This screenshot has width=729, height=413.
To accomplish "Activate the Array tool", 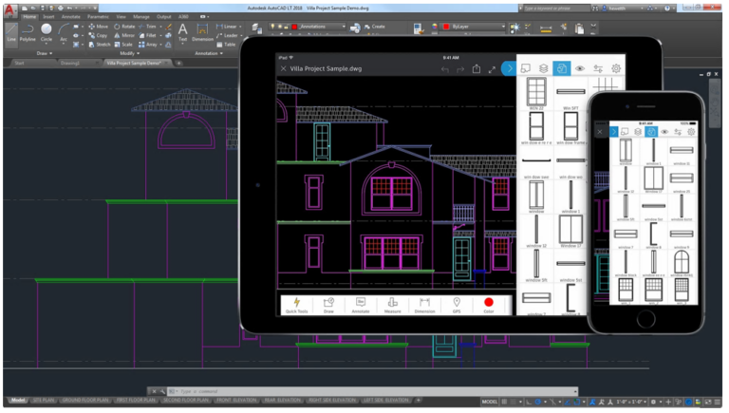I will [148, 45].
